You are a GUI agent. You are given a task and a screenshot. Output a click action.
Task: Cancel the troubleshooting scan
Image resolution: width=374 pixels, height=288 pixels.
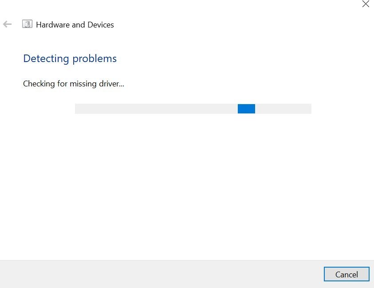coord(346,274)
